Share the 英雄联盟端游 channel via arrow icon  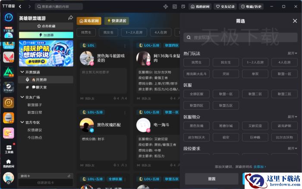(x=71, y=18)
